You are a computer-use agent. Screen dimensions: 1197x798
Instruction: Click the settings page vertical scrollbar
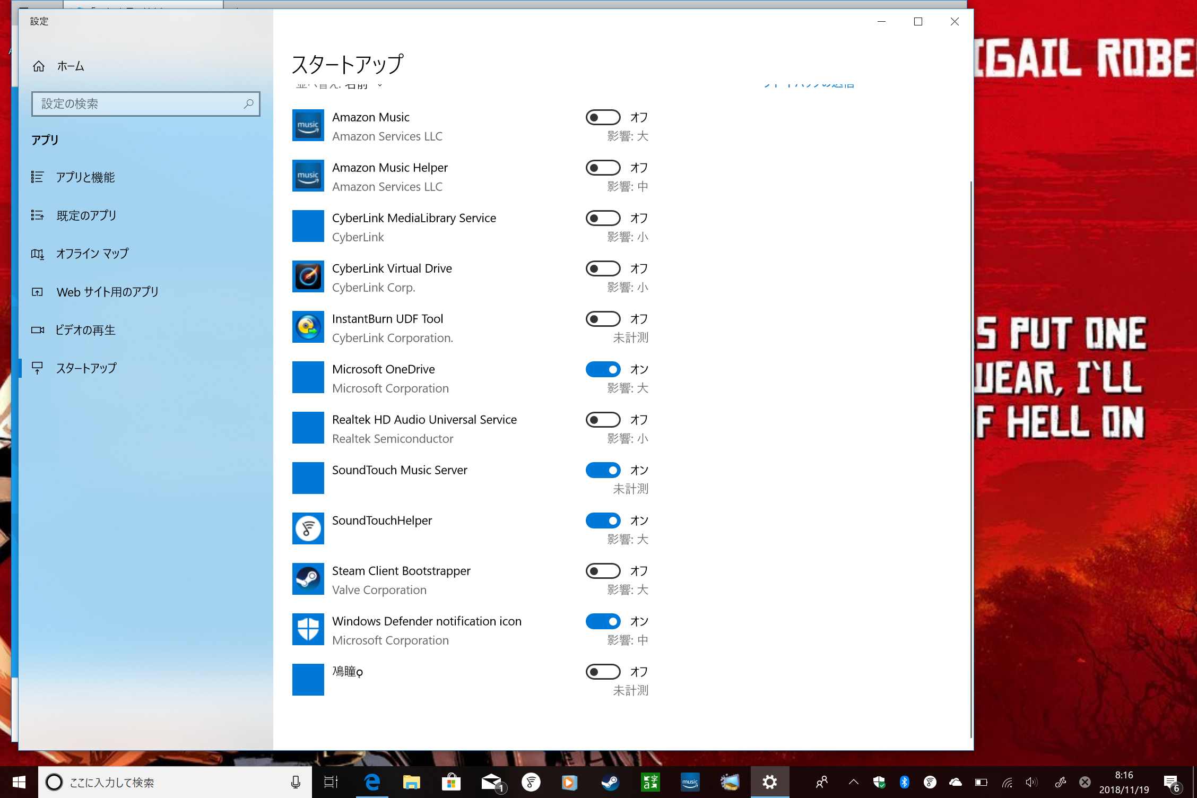point(971,459)
